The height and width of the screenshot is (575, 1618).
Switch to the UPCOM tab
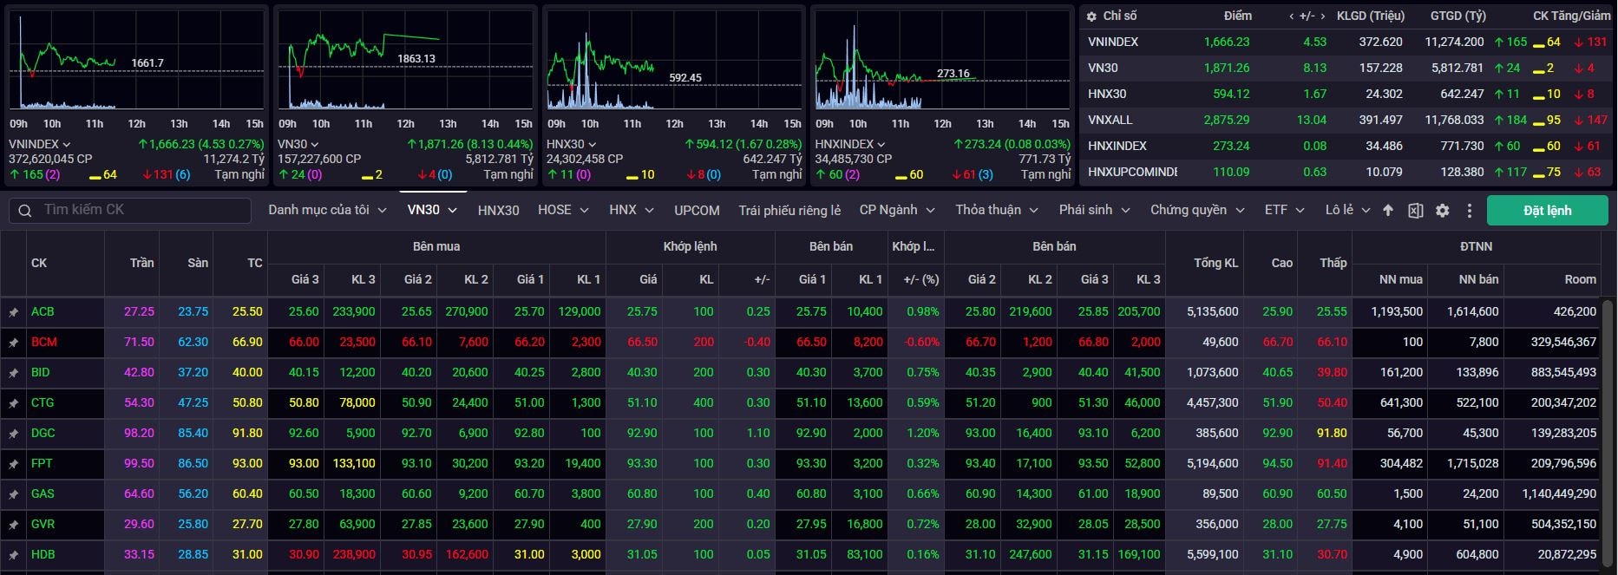point(697,210)
